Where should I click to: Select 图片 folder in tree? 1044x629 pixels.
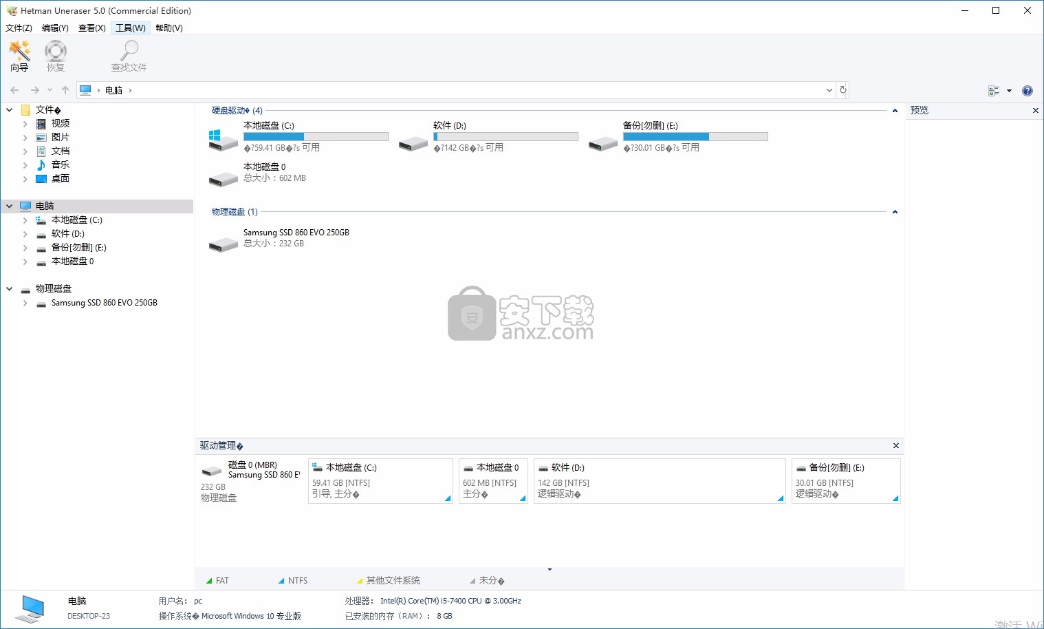click(61, 137)
